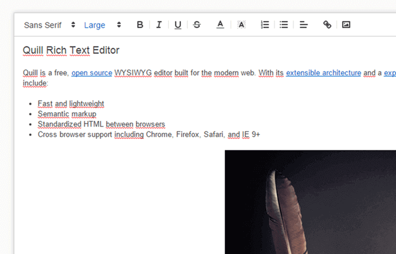The height and width of the screenshot is (254, 396).
Task: Open the text alignment options
Action: pos(303,25)
